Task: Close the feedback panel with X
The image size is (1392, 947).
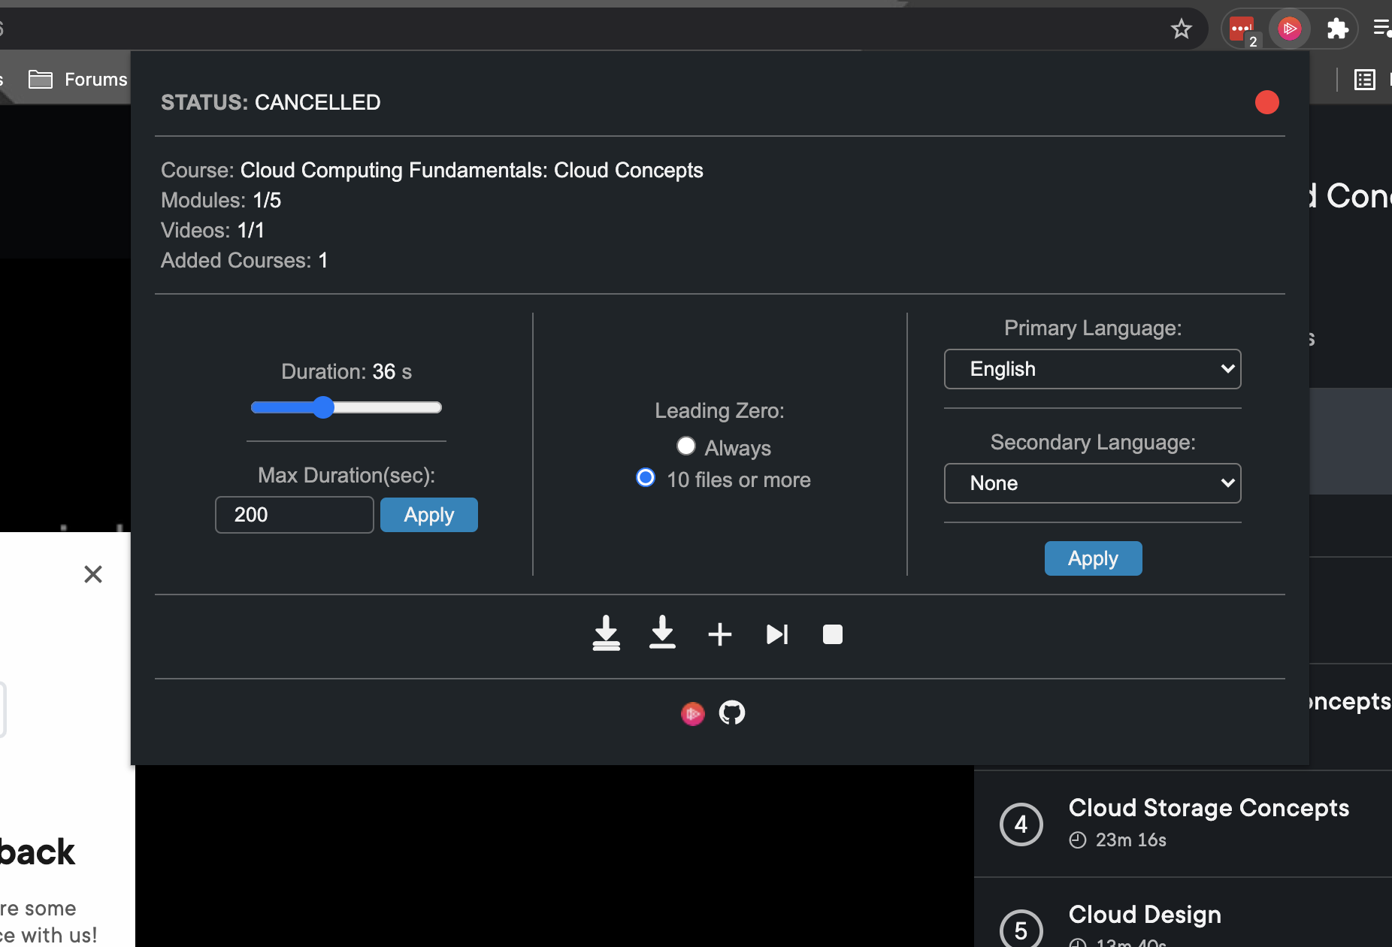Action: 93,574
